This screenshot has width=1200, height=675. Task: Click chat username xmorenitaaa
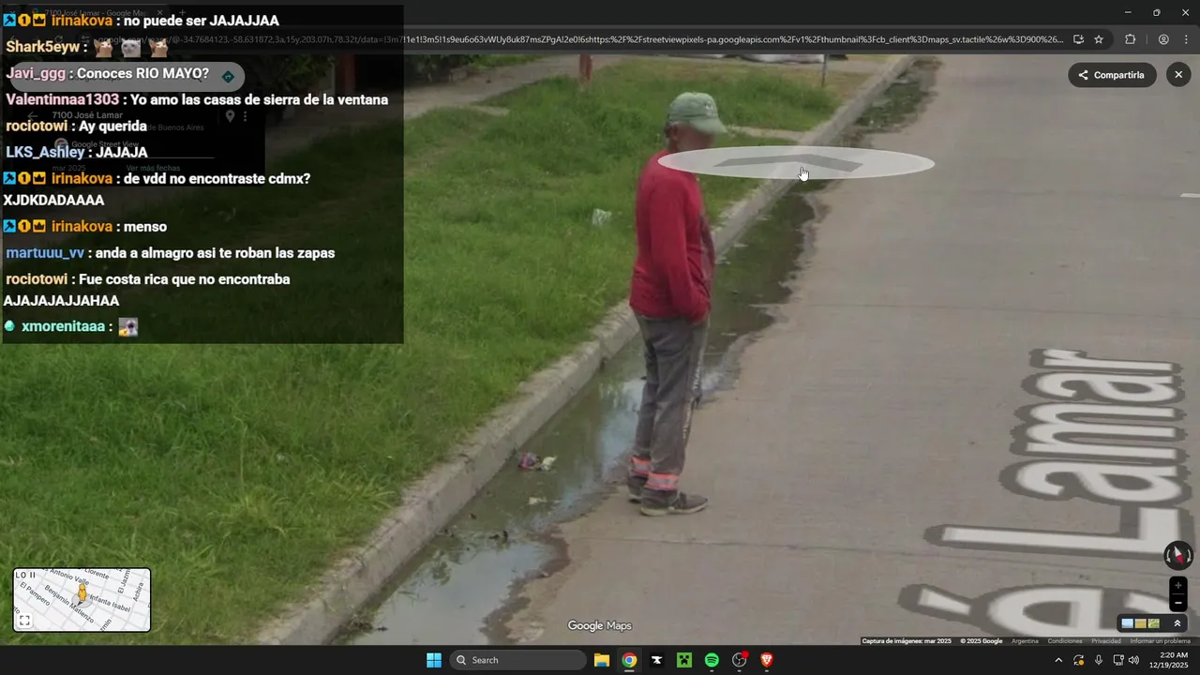pos(63,326)
